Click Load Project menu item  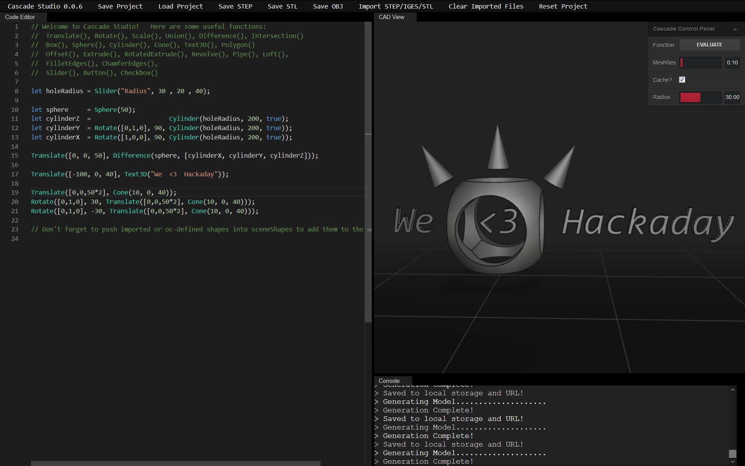(x=180, y=6)
